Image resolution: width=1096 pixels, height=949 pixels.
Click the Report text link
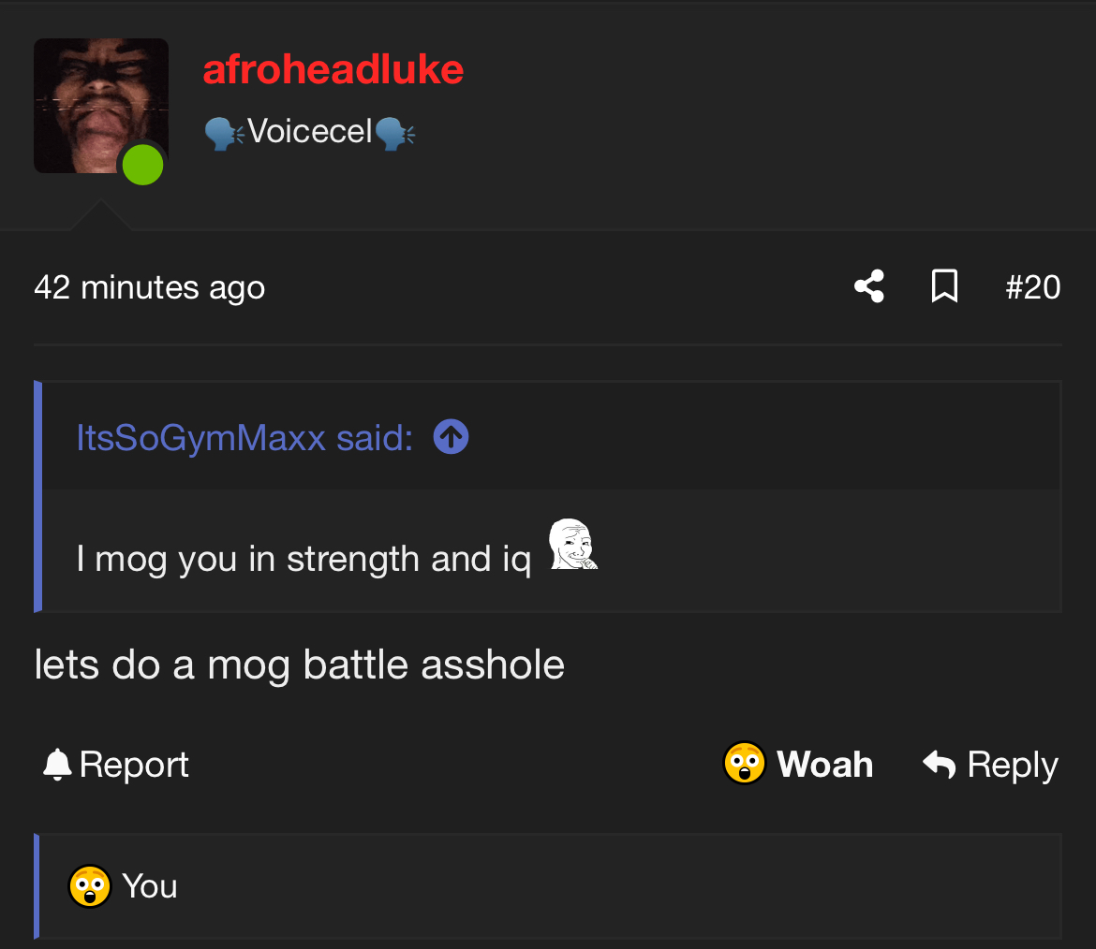point(134,765)
